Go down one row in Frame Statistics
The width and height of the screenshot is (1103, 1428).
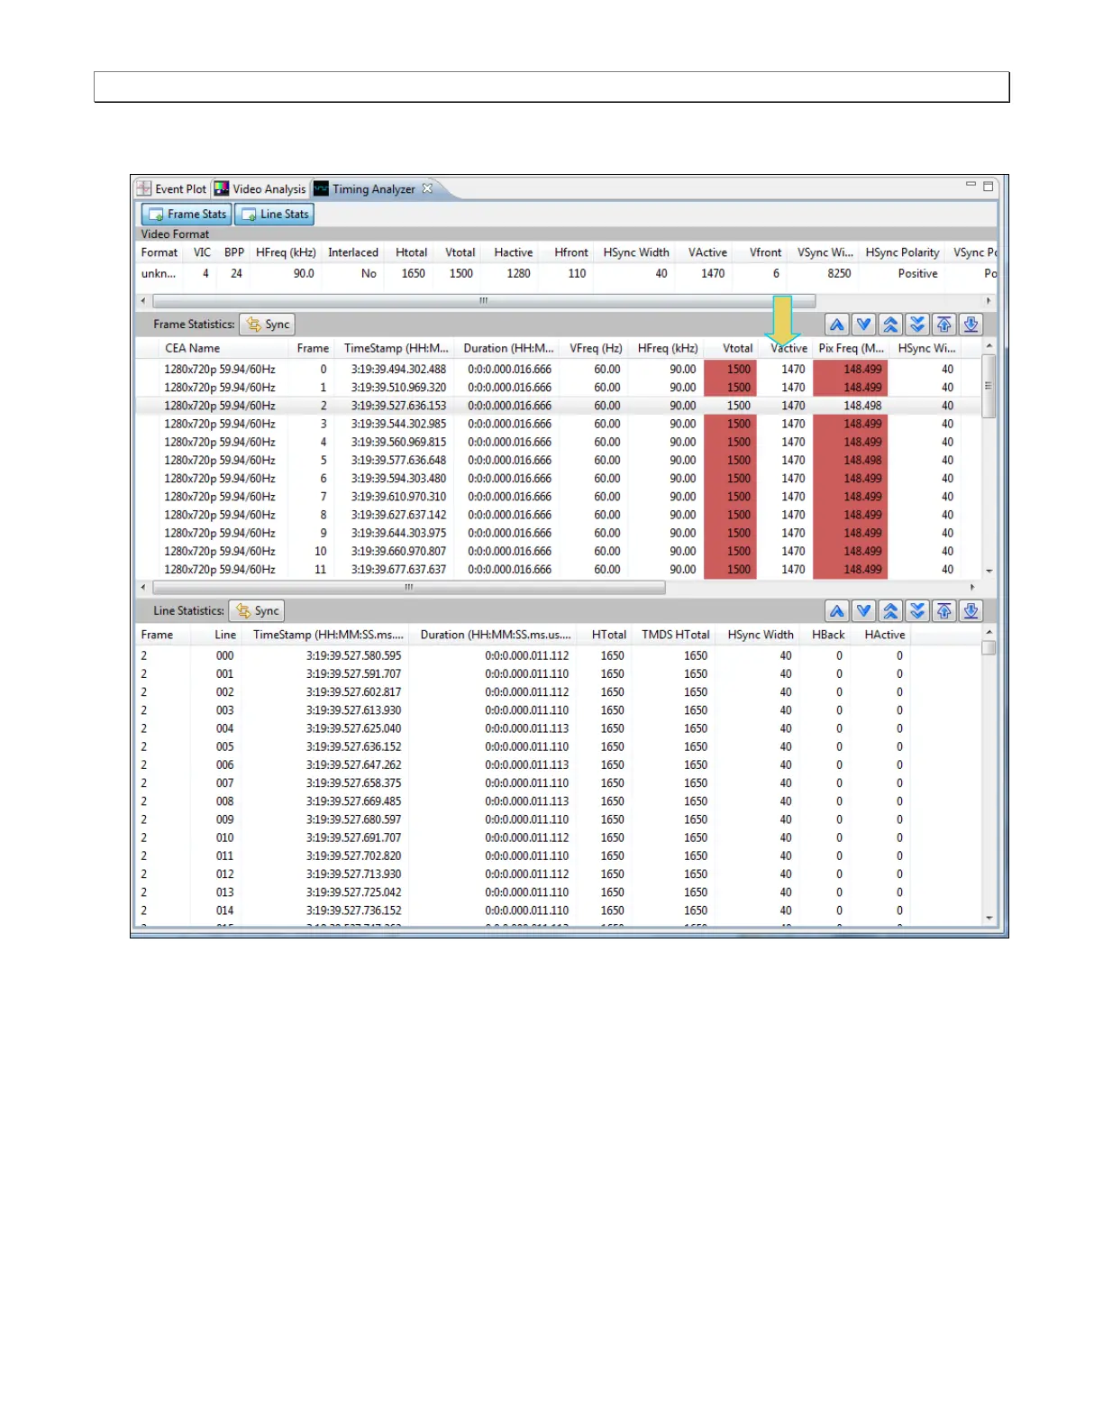pyautogui.click(x=864, y=325)
